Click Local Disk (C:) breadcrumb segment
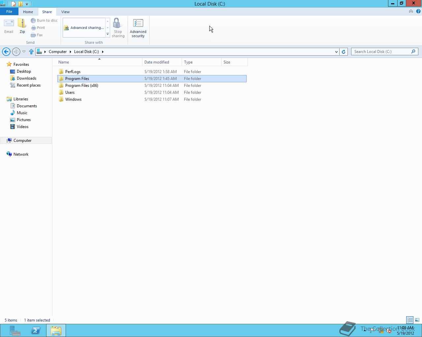 86,52
